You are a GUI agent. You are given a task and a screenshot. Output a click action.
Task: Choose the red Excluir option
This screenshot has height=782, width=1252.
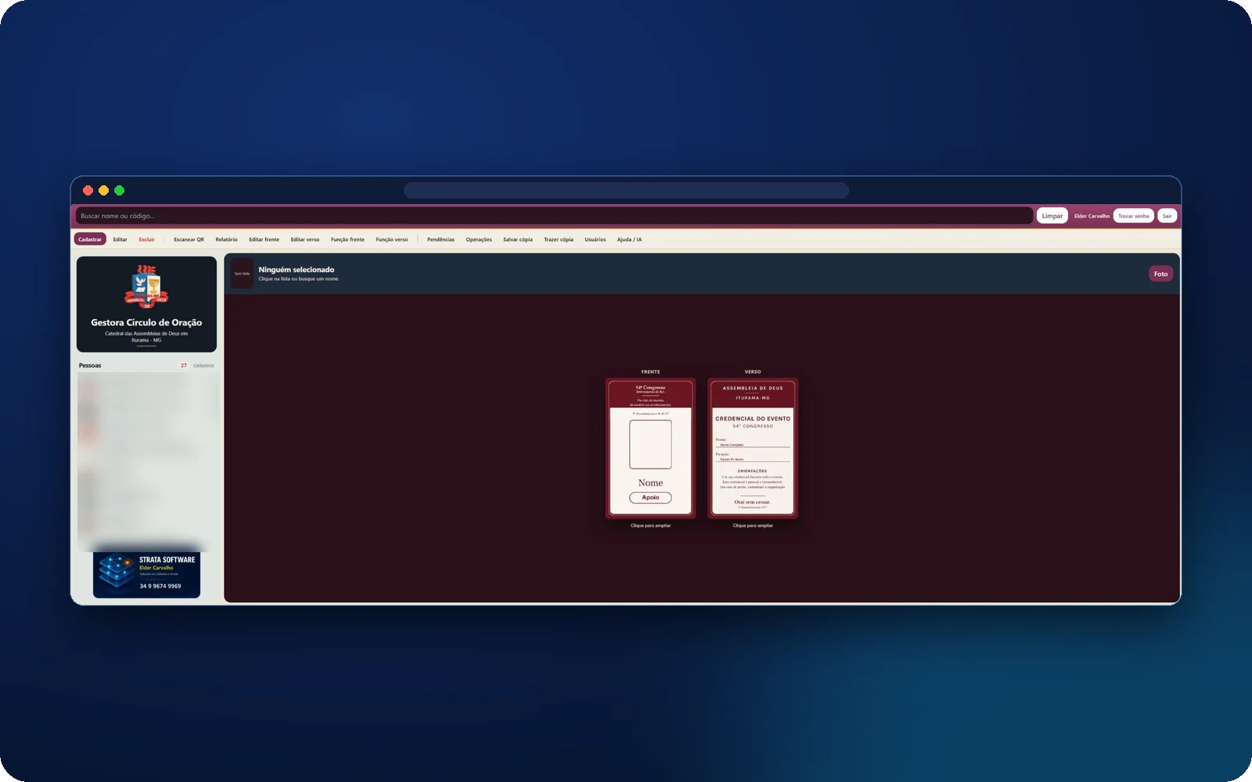147,239
